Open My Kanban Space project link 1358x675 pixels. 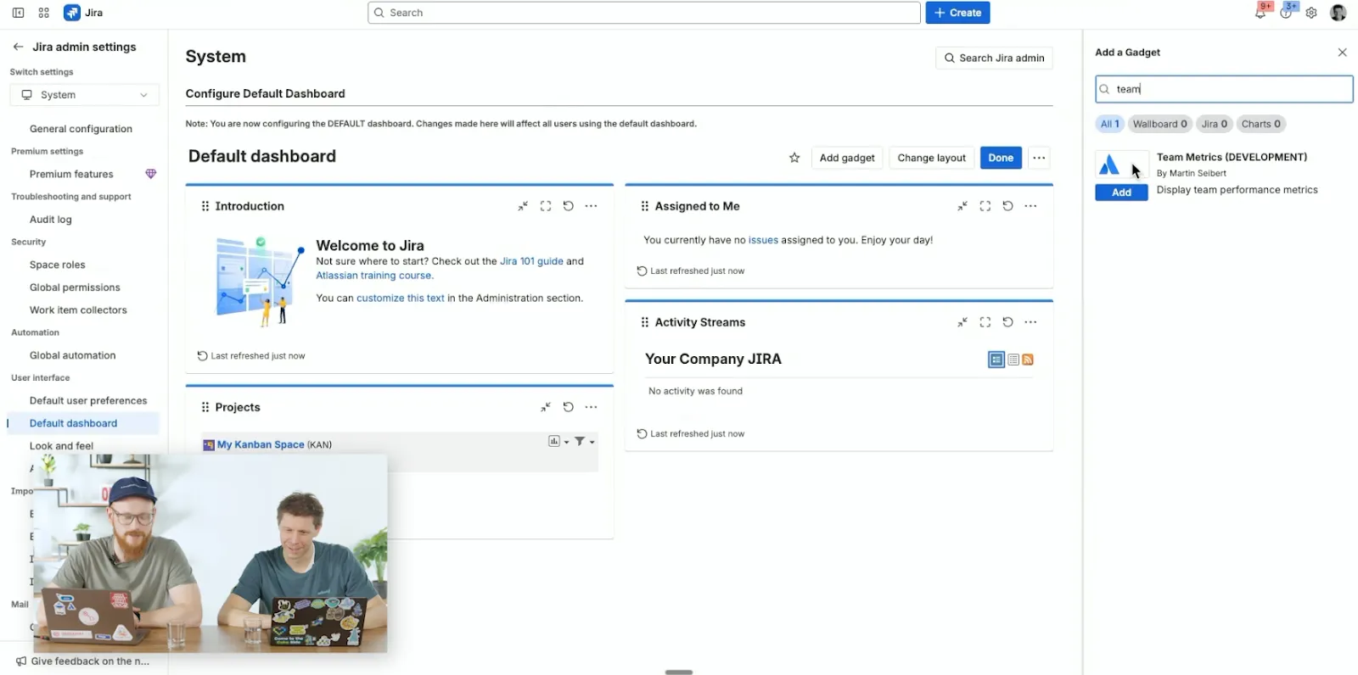pos(261,444)
